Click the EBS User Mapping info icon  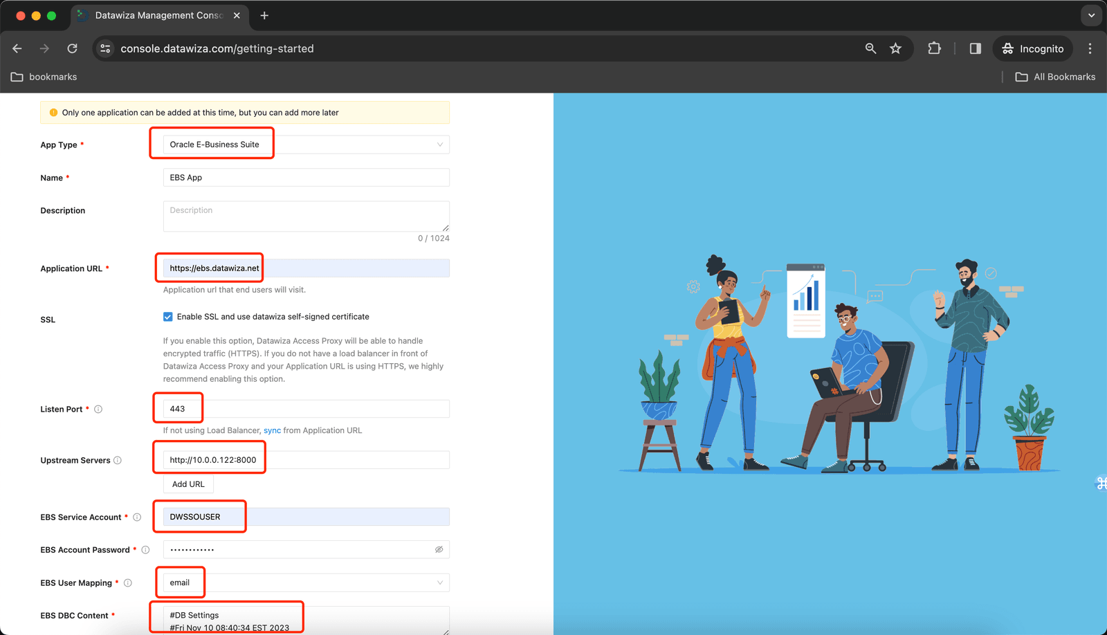[x=128, y=582]
